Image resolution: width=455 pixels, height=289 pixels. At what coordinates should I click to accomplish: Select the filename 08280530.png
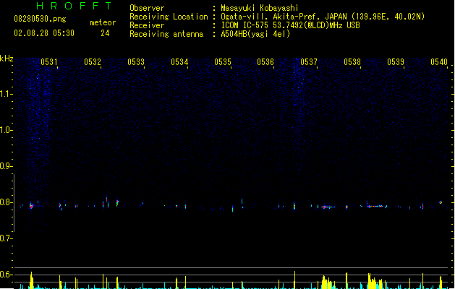tap(40, 19)
